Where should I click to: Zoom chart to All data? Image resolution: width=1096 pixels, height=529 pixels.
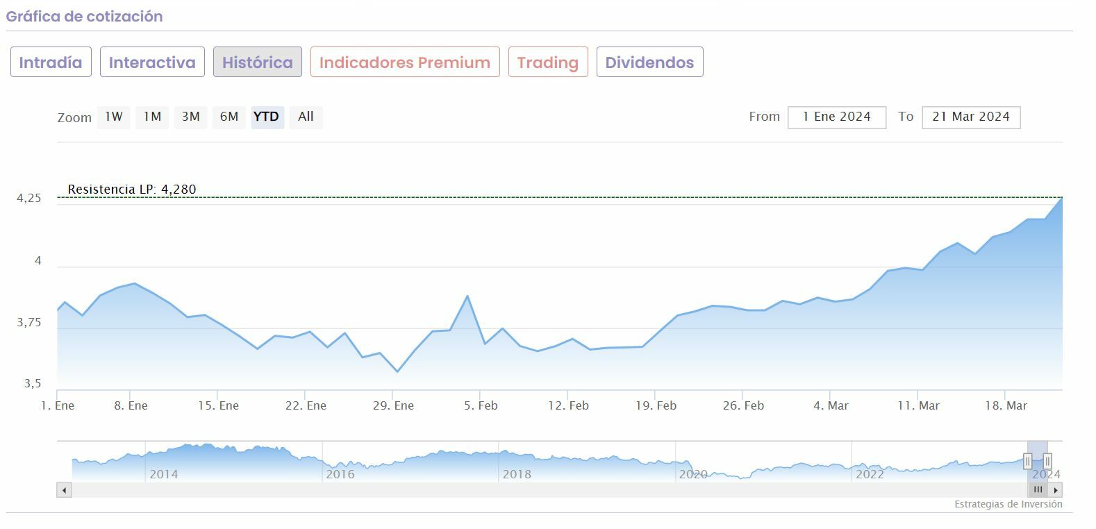[x=306, y=117]
